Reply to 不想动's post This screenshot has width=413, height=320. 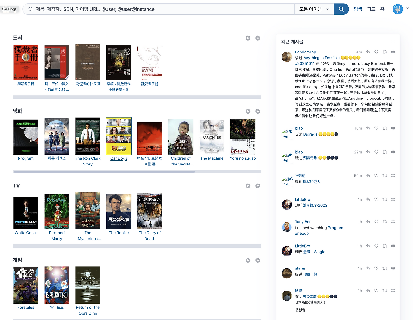pyautogui.click(x=368, y=176)
